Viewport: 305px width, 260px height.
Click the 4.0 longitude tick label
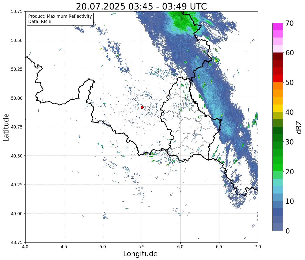click(x=25, y=247)
